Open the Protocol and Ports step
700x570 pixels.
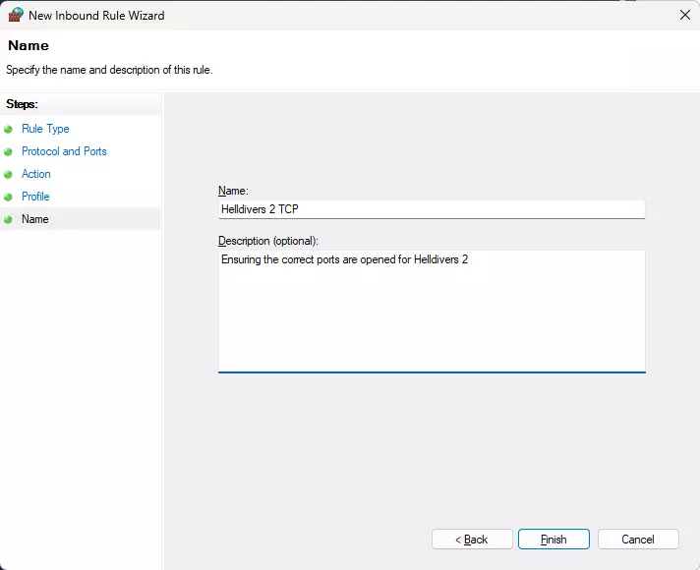coord(64,151)
